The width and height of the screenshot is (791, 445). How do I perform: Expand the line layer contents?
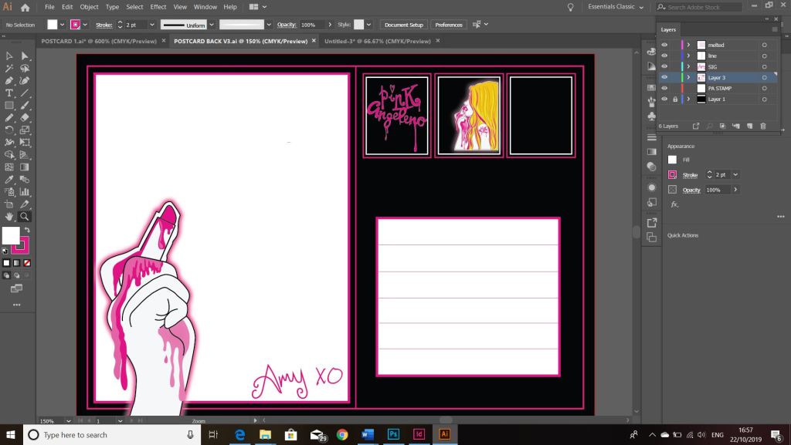click(x=688, y=56)
